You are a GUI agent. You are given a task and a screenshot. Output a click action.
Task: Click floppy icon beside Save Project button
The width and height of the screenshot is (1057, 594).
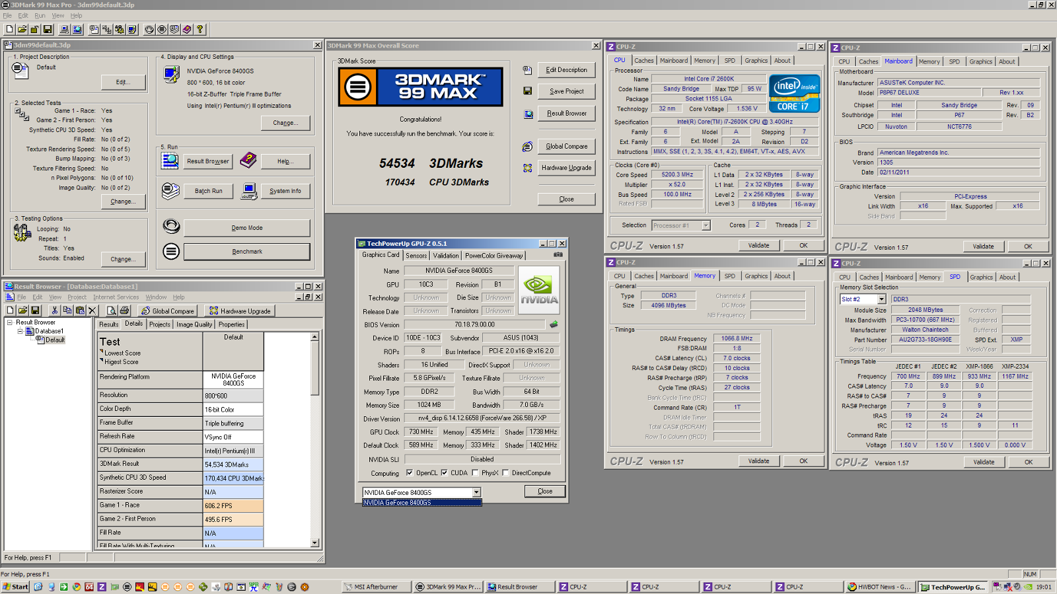point(527,91)
